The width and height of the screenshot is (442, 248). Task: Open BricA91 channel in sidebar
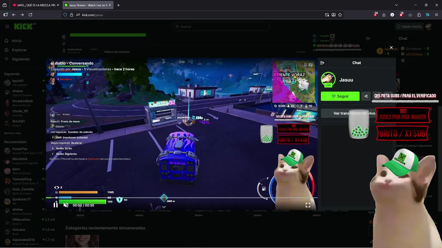point(23,123)
